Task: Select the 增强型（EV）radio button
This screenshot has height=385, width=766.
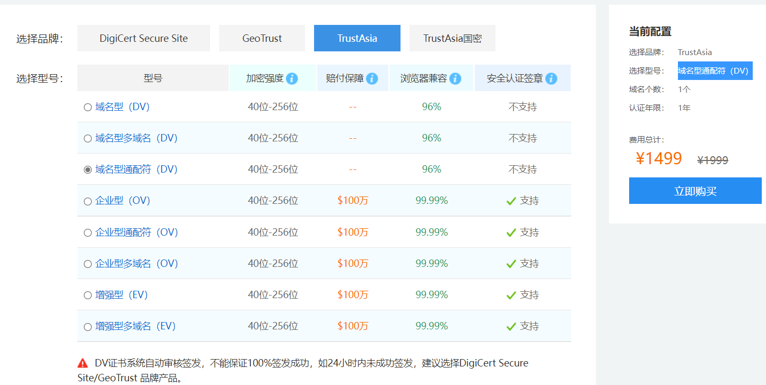Action: pos(88,295)
